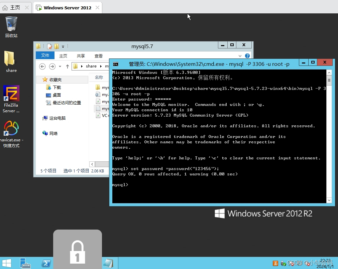Open PowerShell from the taskbar
This screenshot has height=269, width=338.
[x=46, y=263]
